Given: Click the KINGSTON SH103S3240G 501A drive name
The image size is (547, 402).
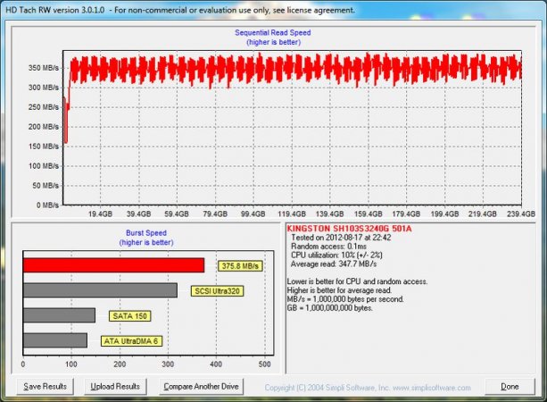Looking at the screenshot, I should click(349, 229).
